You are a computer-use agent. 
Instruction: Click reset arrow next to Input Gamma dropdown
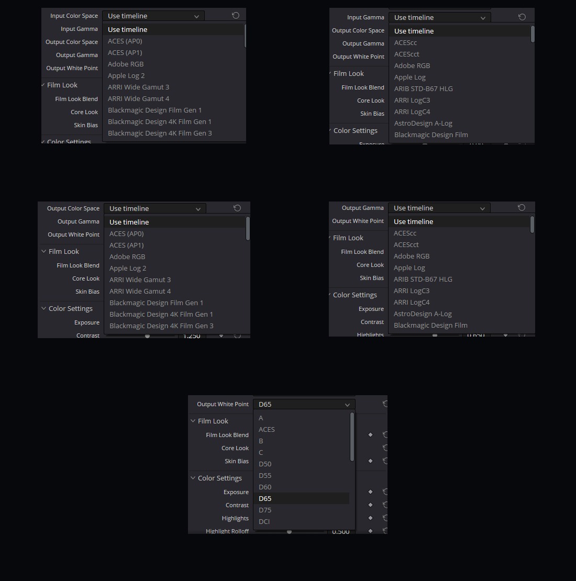[522, 17]
